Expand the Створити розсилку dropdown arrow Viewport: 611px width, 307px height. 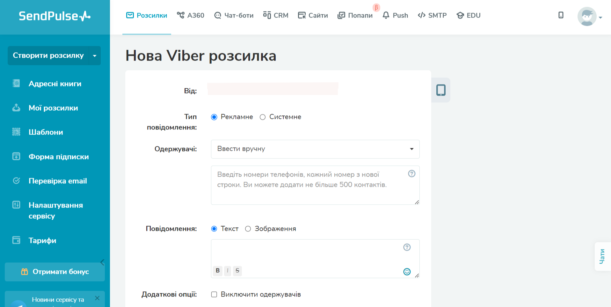tap(95, 55)
